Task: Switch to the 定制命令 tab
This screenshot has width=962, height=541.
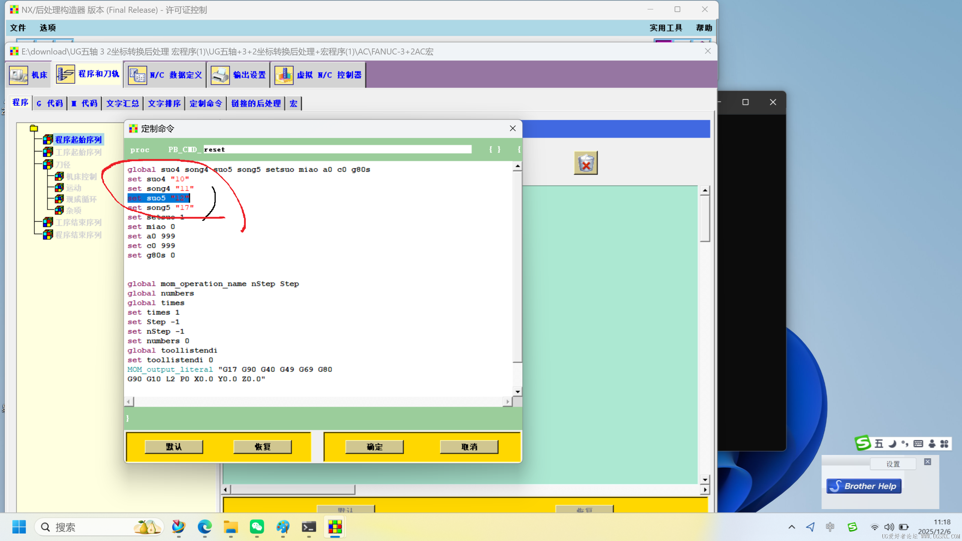Action: (x=206, y=103)
